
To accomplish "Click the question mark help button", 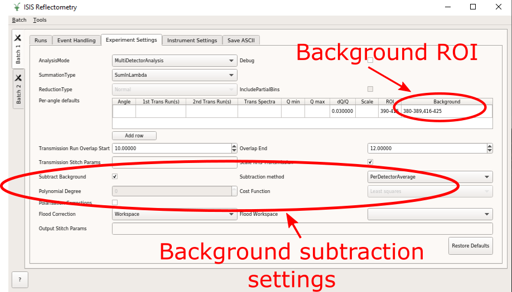I will (x=20, y=280).
